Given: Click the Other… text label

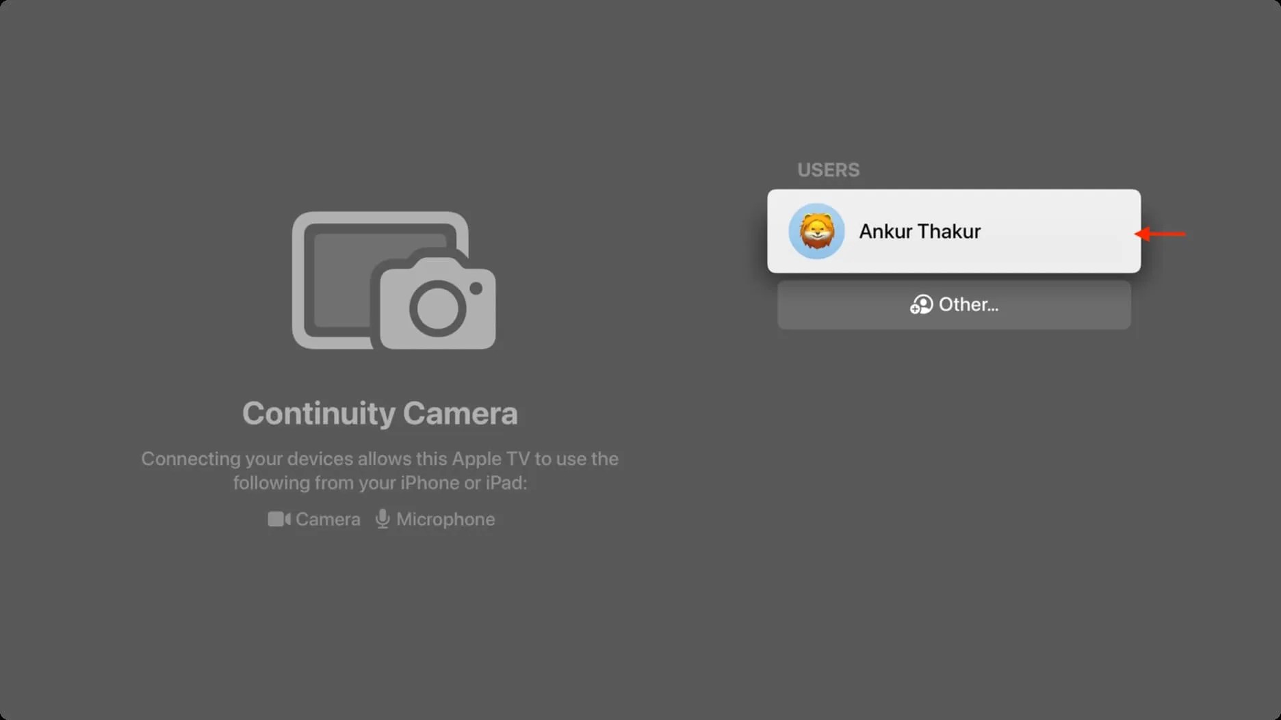Looking at the screenshot, I should pos(967,304).
